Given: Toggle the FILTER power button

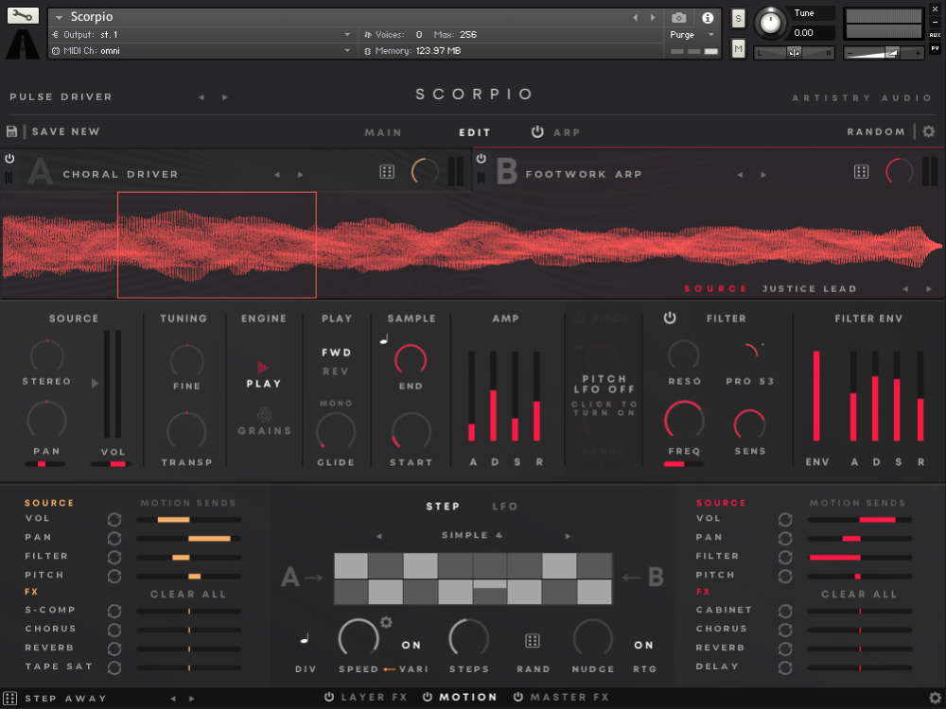Looking at the screenshot, I should click(x=670, y=319).
